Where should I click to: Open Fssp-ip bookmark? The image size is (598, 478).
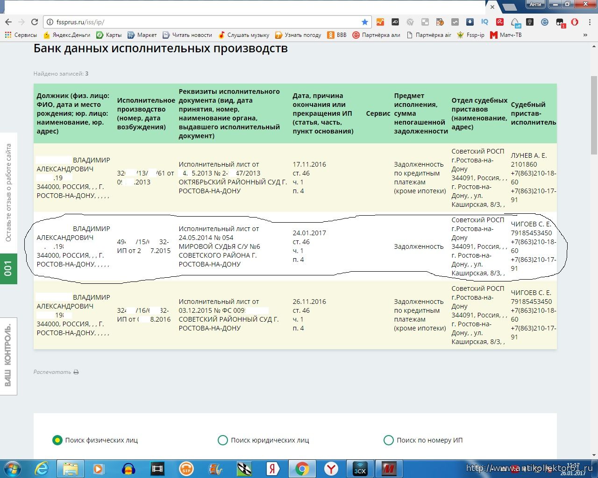[x=470, y=35]
